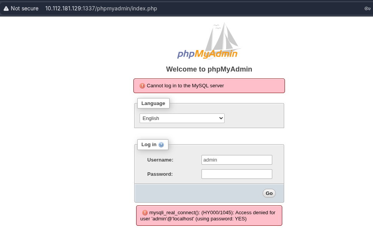This screenshot has width=373, height=240.
Task: Click the Cannot log in error message
Action: coord(185,86)
